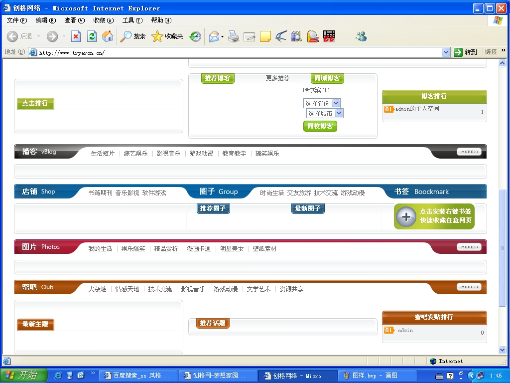Viewport: 510px width, 383px height.
Task: Open the Back button history dropdown arrow
Action: click(38, 36)
